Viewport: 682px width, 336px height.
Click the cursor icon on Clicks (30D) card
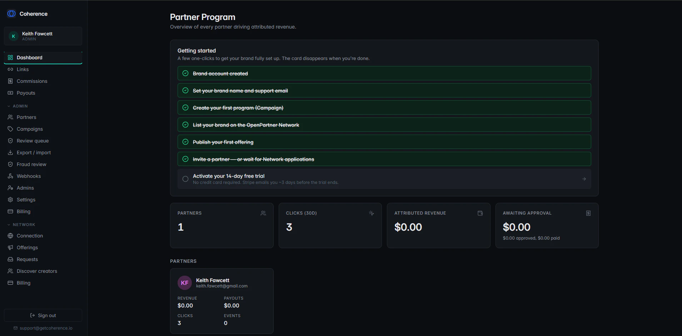pos(372,213)
